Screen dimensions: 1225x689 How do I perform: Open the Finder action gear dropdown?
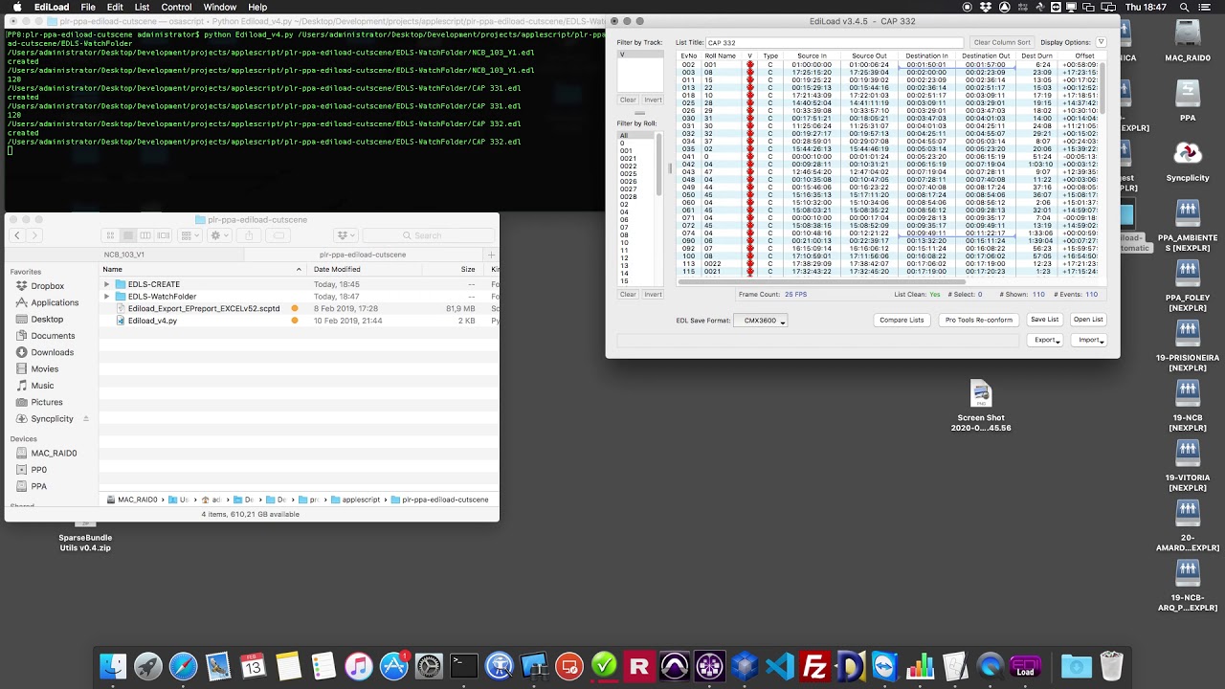click(219, 235)
